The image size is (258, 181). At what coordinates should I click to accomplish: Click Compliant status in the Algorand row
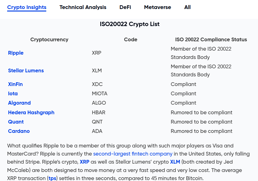tap(183, 103)
